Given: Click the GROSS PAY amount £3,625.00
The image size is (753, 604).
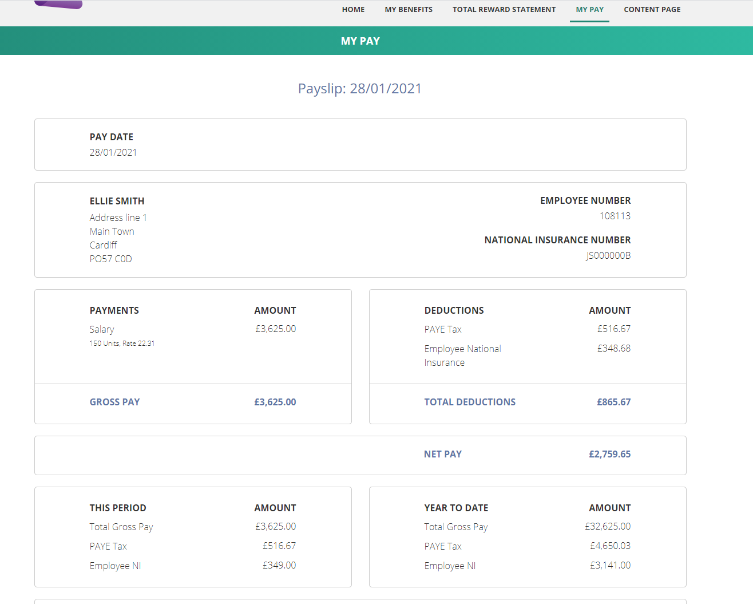Looking at the screenshot, I should 275,402.
